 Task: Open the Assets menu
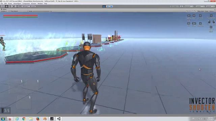pyautogui.click(x=10, y=4)
